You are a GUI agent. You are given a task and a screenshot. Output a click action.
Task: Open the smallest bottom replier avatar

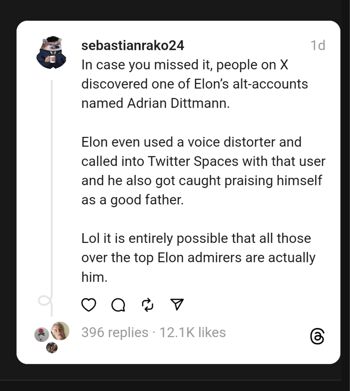pyautogui.click(x=52, y=348)
